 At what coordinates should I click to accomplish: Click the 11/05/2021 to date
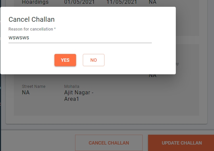tap(122, 2)
